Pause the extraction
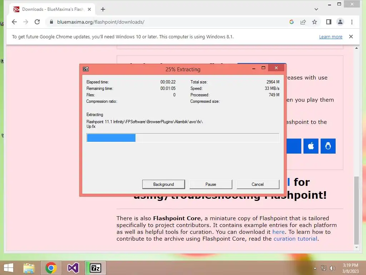 (211, 184)
